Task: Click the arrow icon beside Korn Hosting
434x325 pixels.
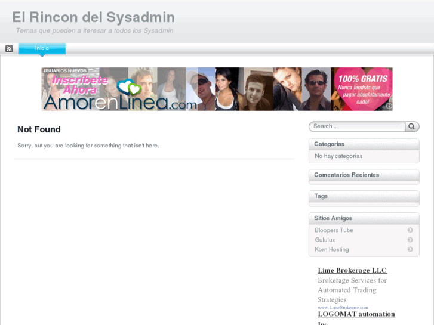Action: pyautogui.click(x=410, y=249)
